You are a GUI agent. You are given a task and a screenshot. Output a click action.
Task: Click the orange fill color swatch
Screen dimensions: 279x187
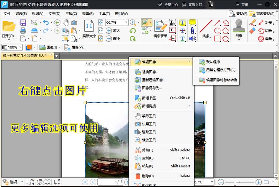[29, 47]
